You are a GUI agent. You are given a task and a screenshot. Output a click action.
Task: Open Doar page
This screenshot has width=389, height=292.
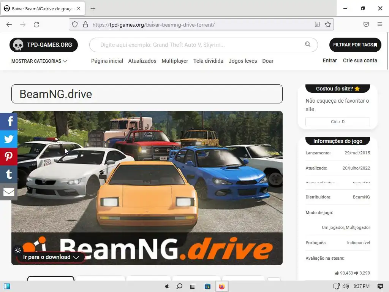268,61
